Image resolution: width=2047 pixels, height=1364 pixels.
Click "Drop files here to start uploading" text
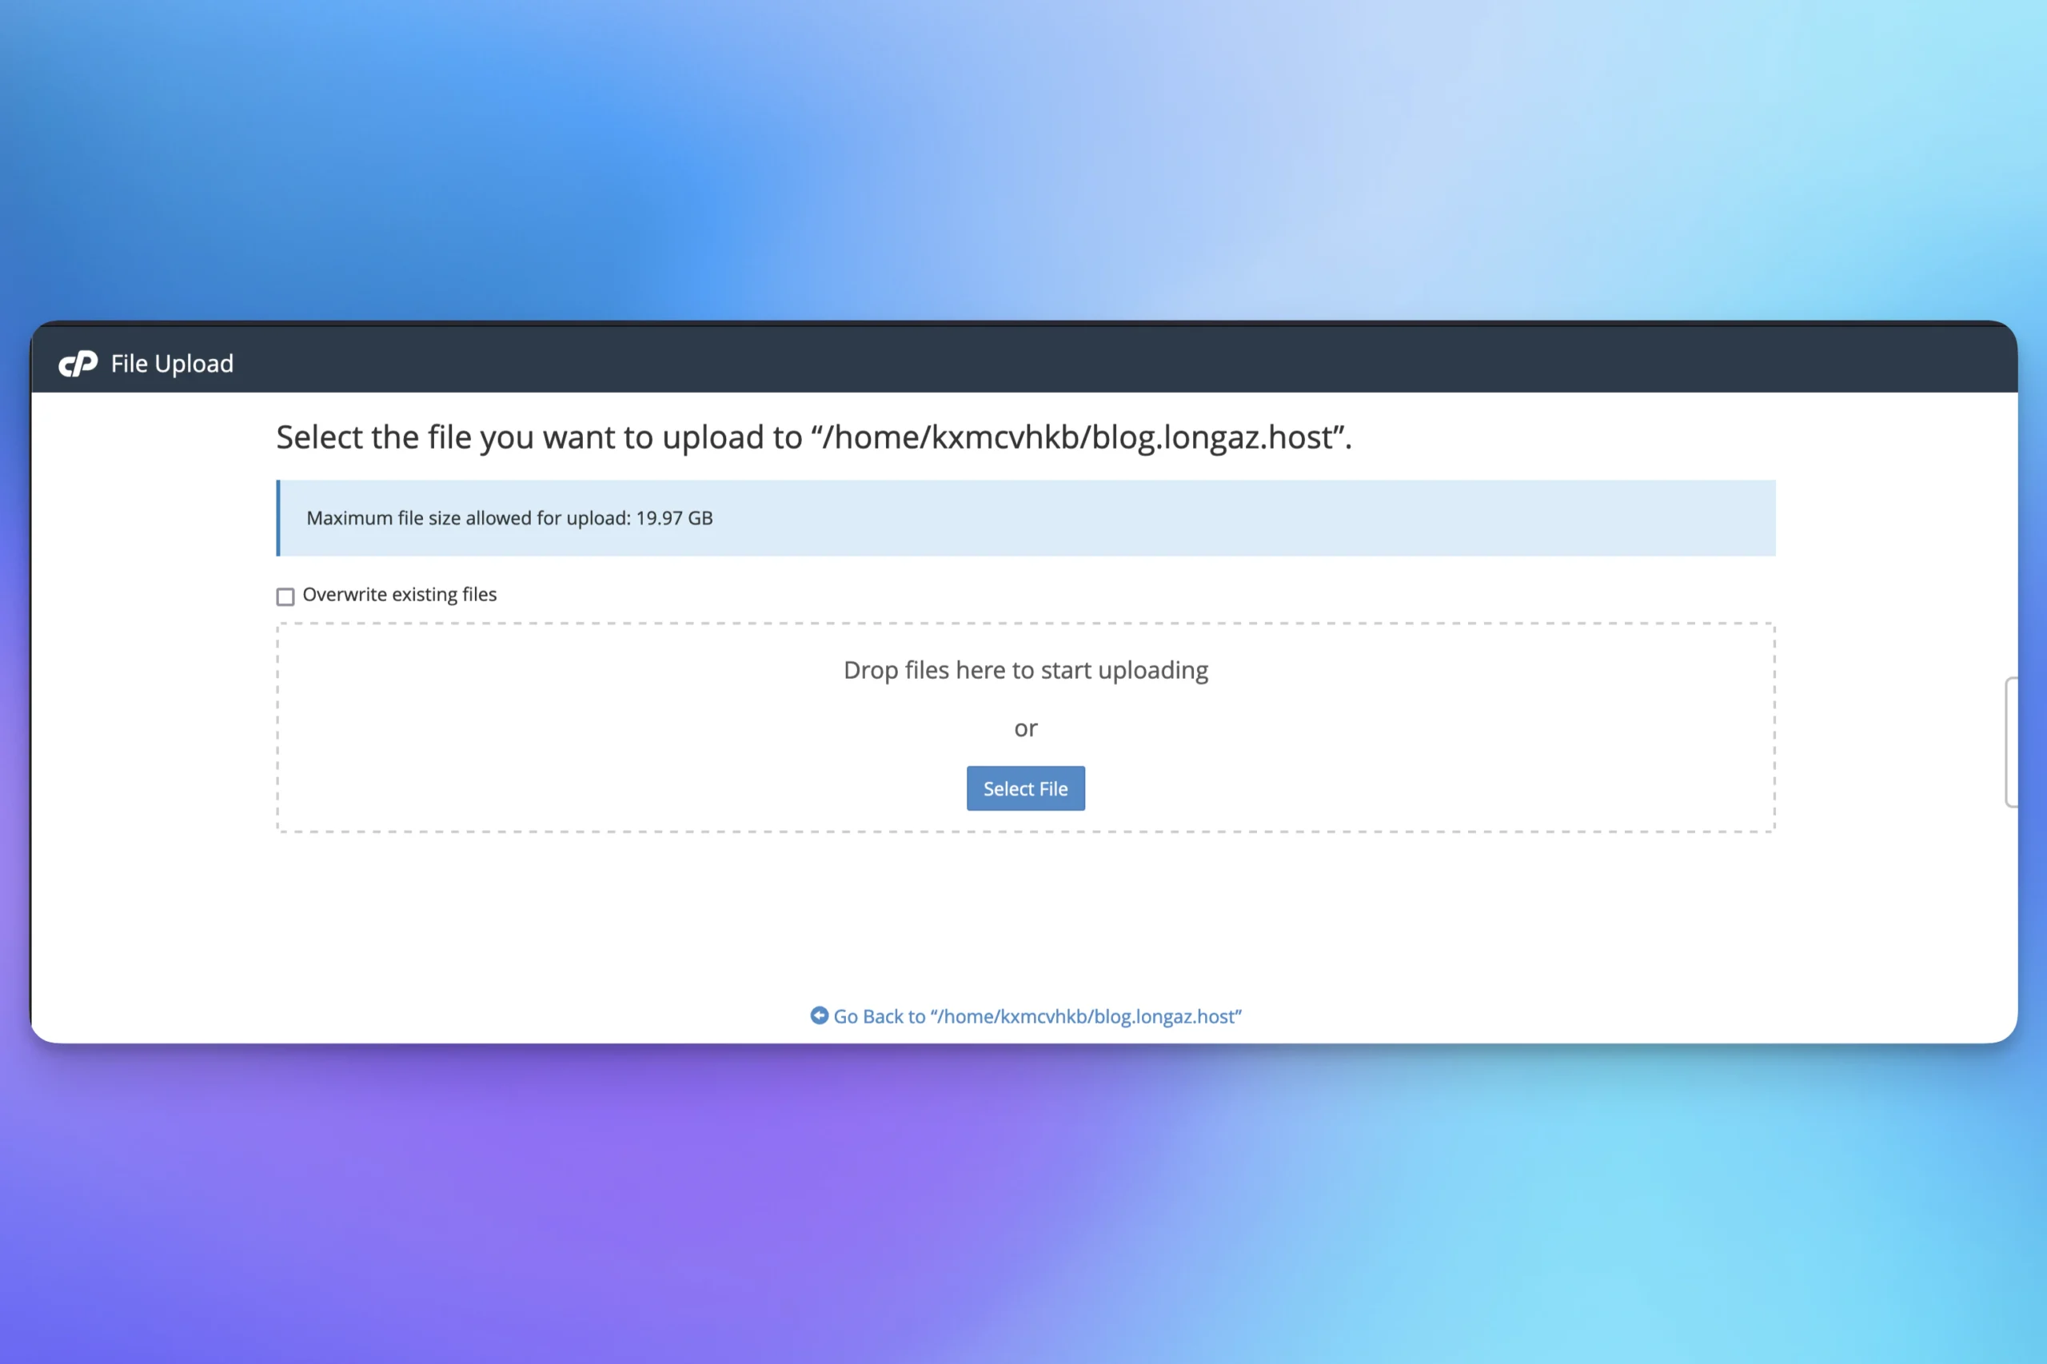point(1025,670)
